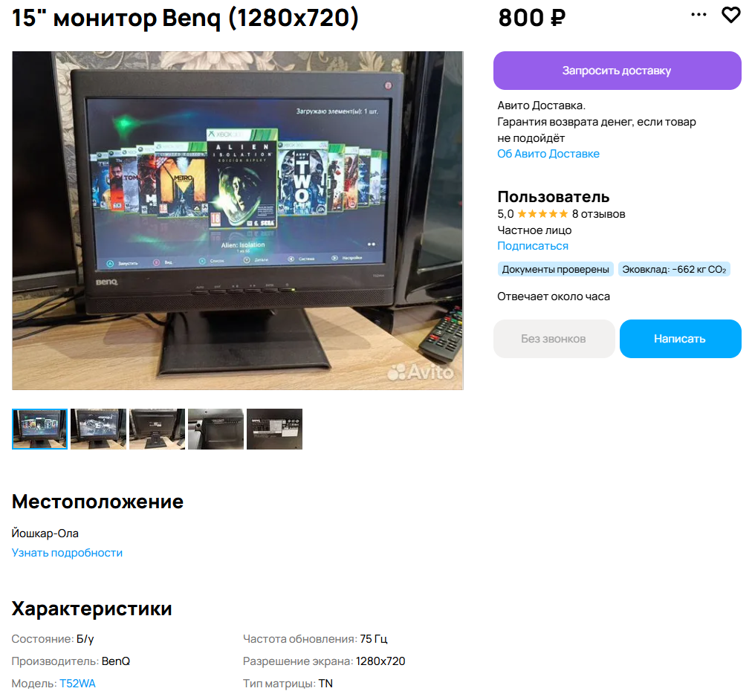Open the T52WA model link
Image resolution: width=752 pixels, height=694 pixels.
click(78, 683)
